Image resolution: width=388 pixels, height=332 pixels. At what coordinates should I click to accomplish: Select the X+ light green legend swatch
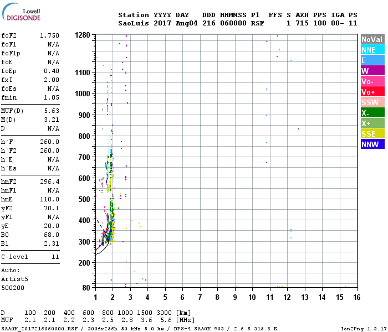372,123
